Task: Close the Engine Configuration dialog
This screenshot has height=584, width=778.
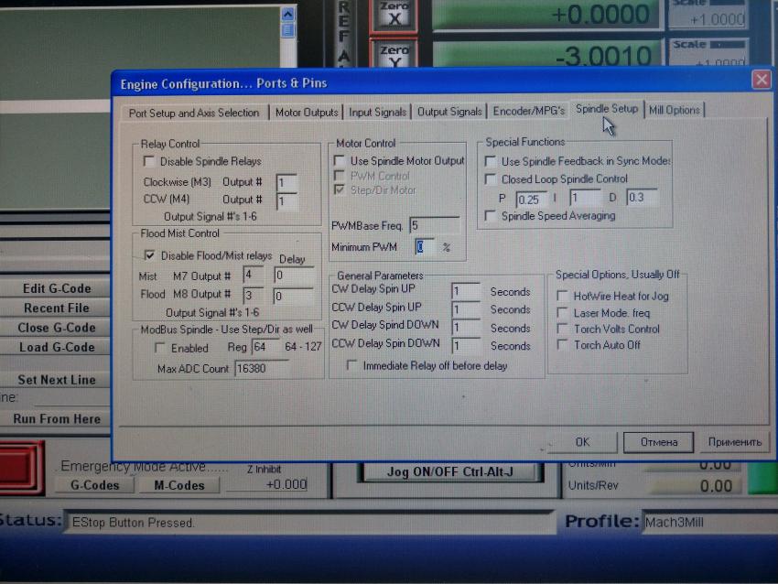Action: [x=761, y=81]
